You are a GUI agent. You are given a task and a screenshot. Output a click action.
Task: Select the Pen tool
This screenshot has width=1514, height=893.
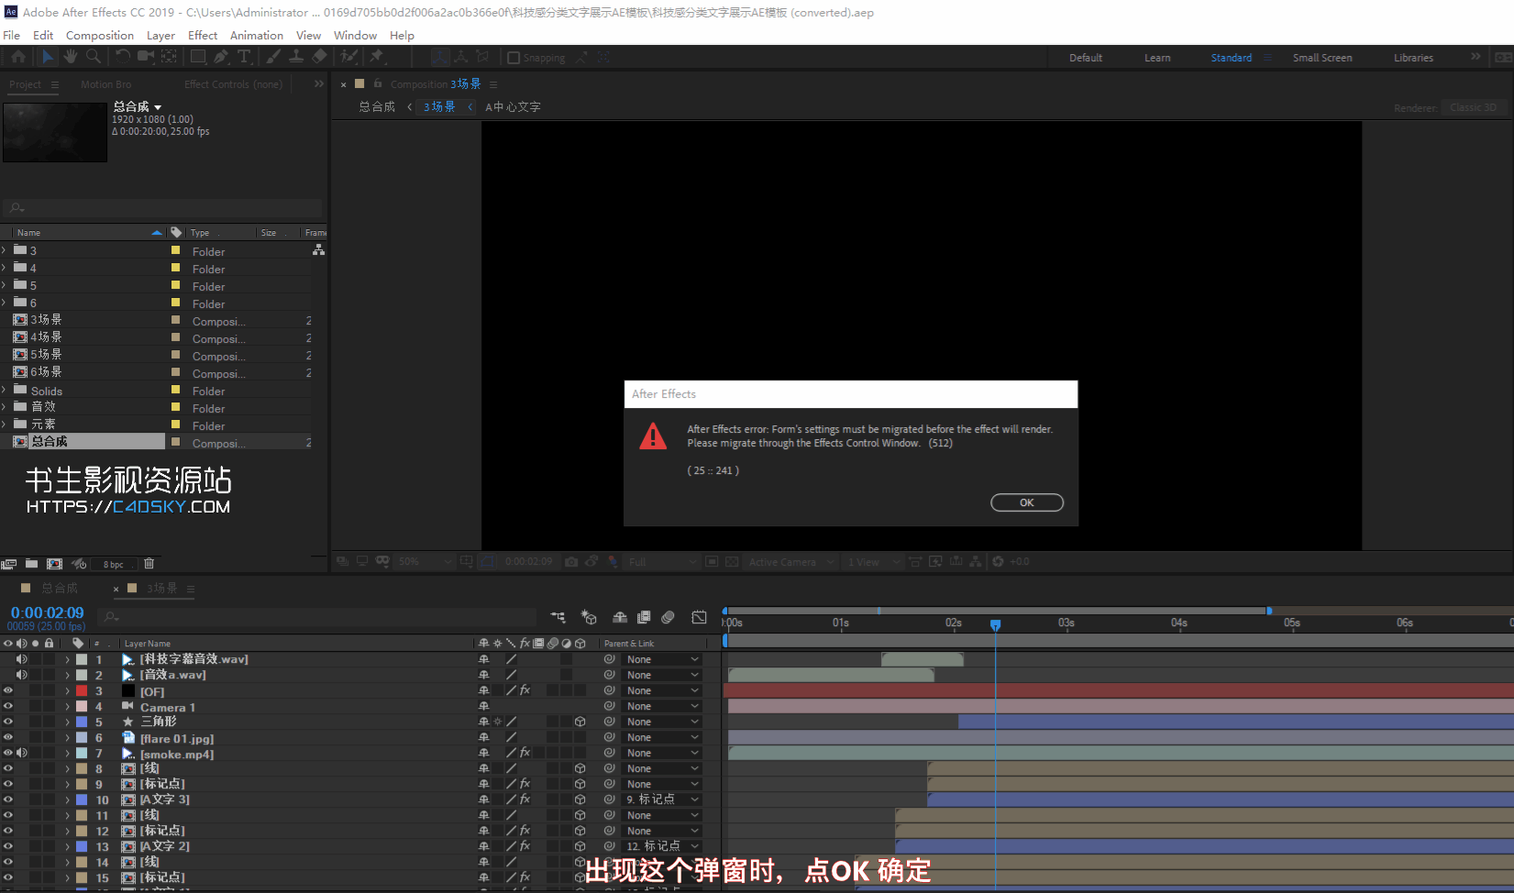[x=222, y=57]
